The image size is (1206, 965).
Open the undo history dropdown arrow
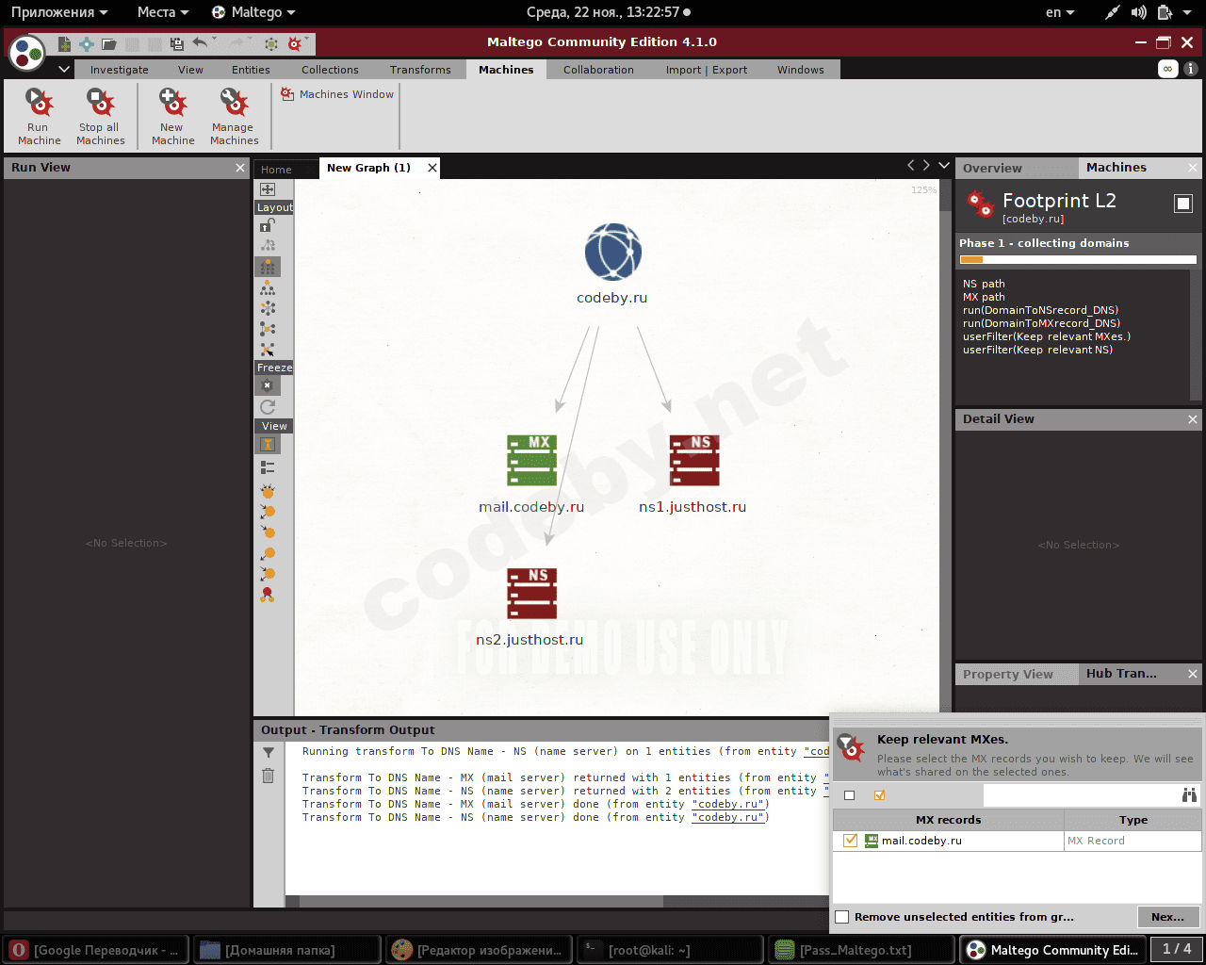(214, 40)
